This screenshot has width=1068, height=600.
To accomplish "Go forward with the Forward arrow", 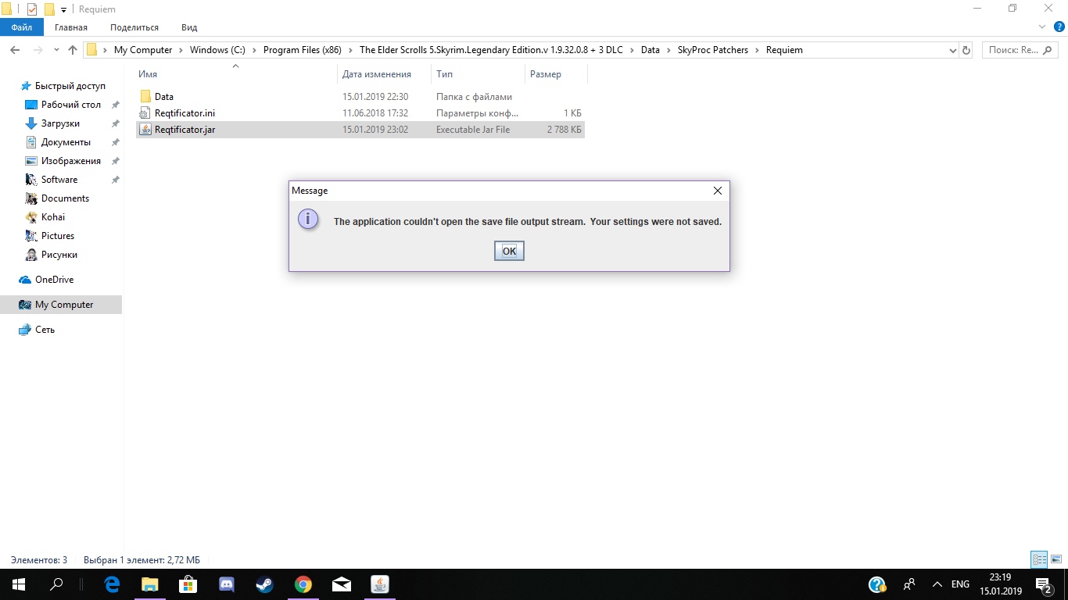I will pos(37,50).
